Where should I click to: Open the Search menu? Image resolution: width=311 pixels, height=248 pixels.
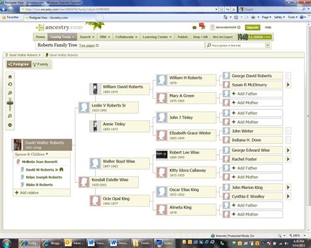87,37
